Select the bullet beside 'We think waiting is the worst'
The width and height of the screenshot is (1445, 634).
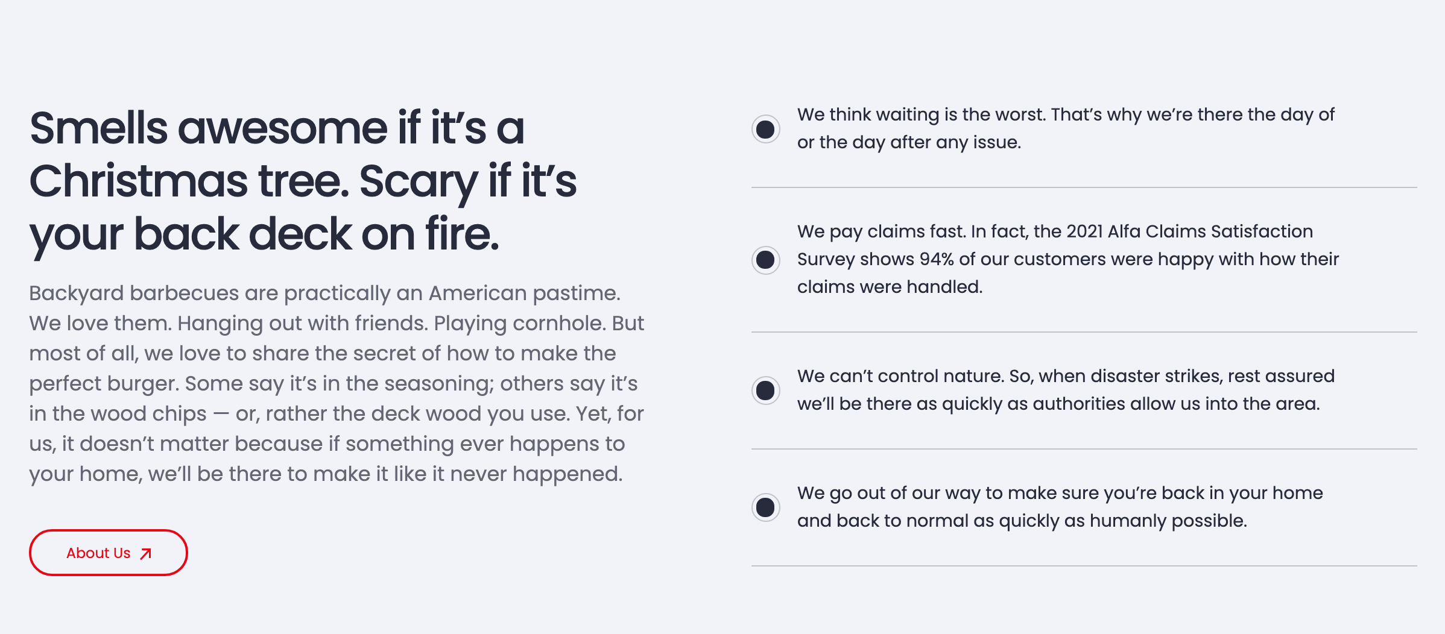pyautogui.click(x=765, y=129)
